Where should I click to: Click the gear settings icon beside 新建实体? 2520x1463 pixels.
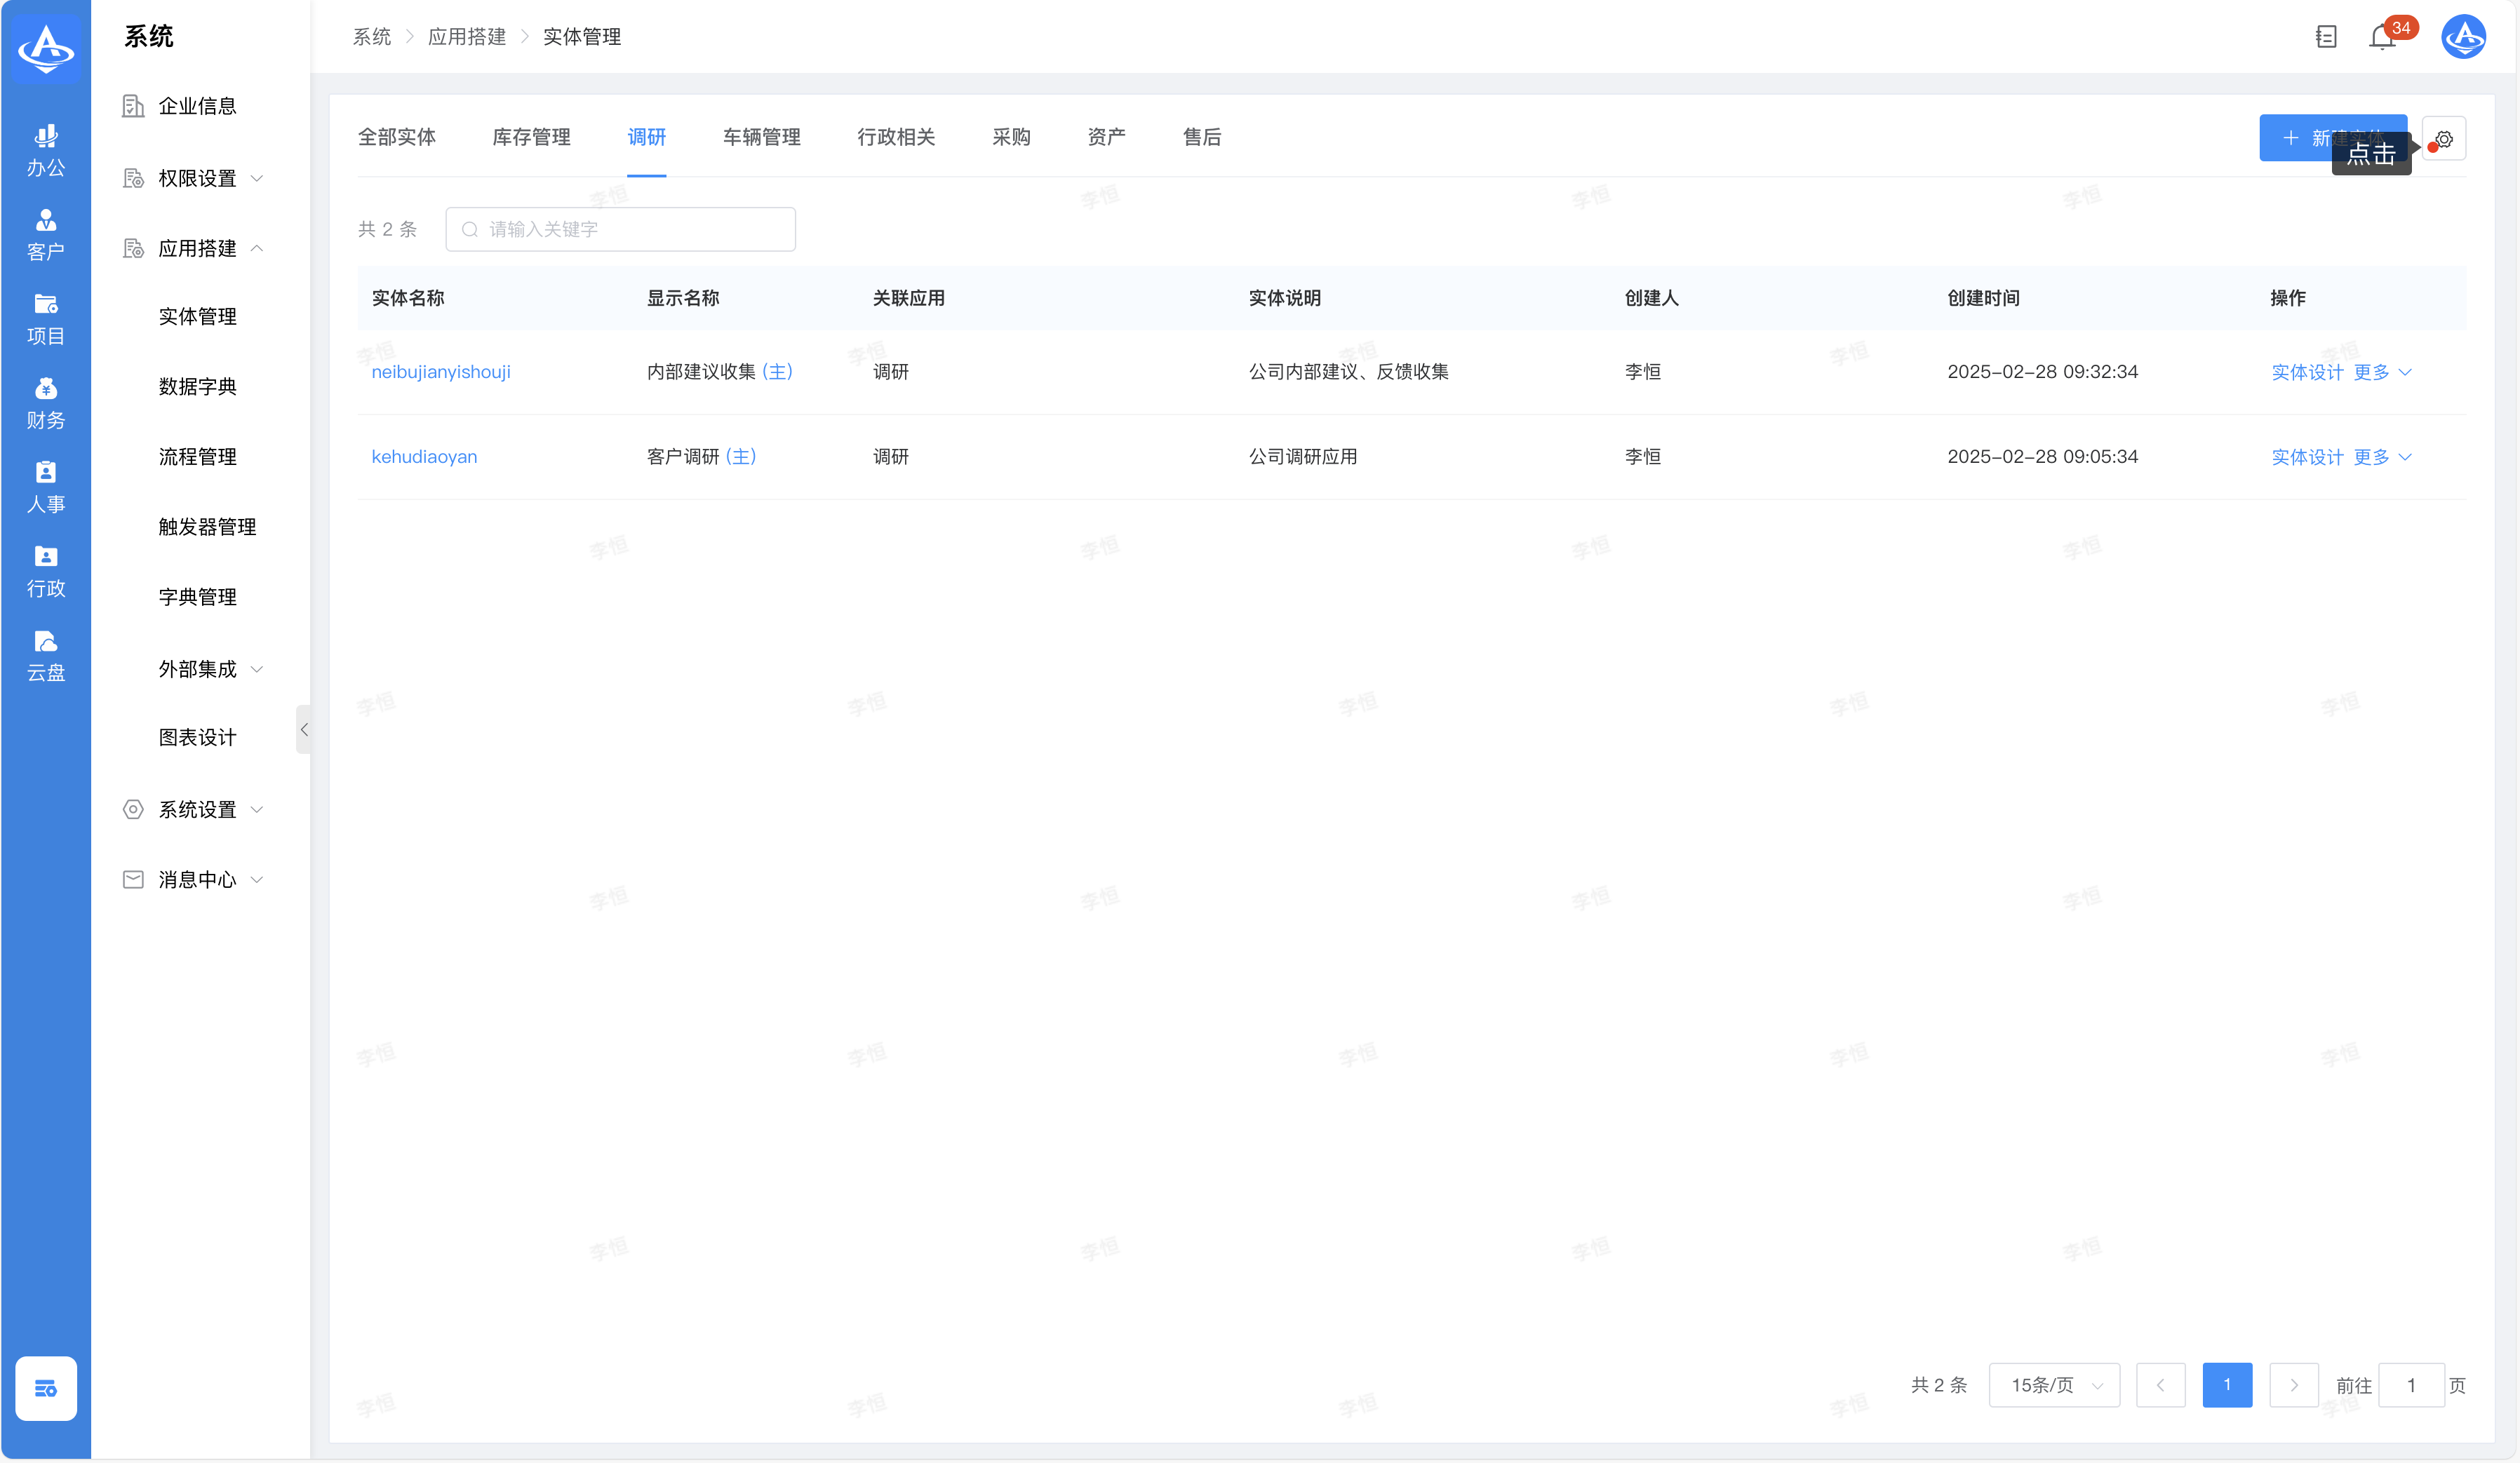click(x=2444, y=139)
